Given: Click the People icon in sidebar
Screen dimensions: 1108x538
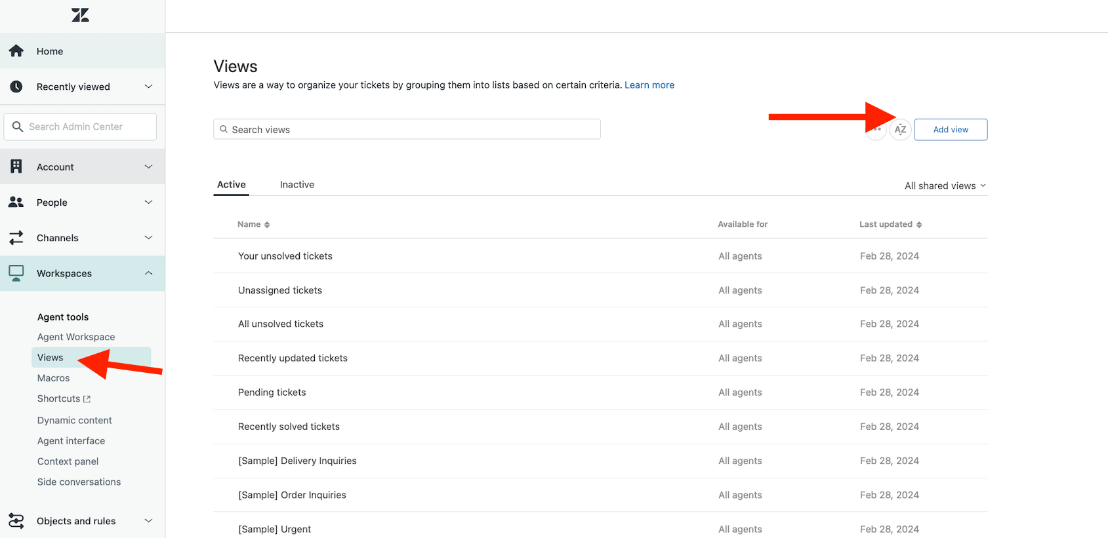Looking at the screenshot, I should click(x=16, y=202).
